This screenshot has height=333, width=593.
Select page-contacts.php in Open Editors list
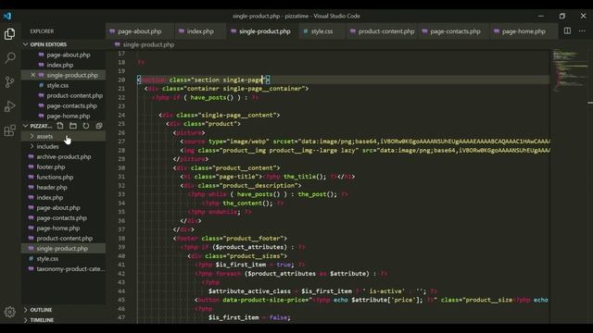63,105
